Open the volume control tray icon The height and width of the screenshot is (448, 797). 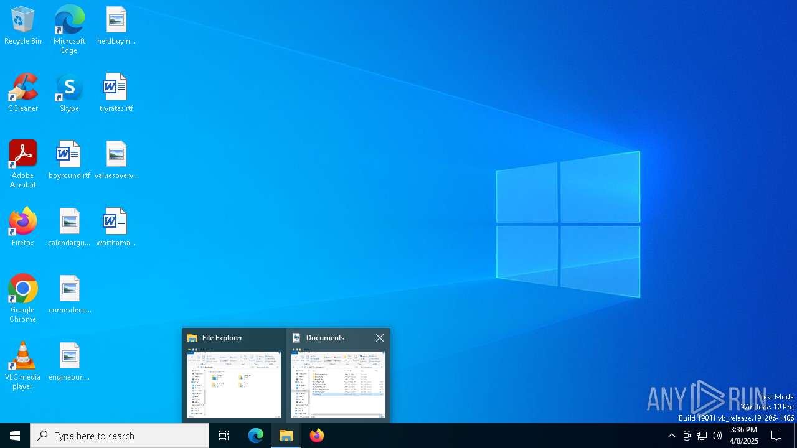click(717, 436)
